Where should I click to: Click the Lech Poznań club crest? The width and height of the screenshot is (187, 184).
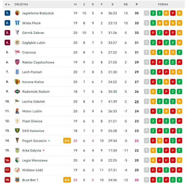[17, 72]
